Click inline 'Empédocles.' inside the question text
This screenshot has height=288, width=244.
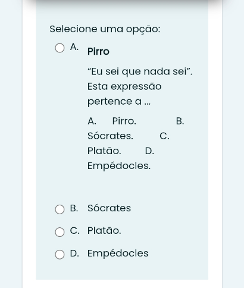click(x=119, y=165)
